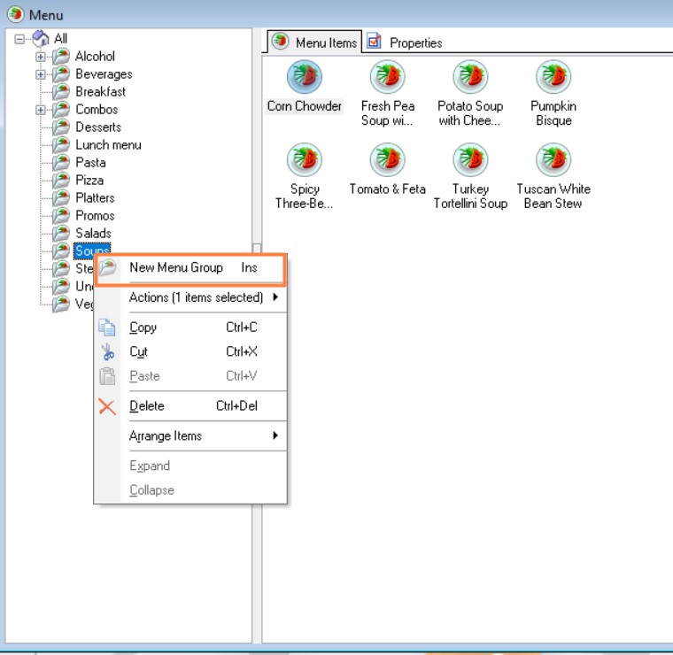Click the Salads group folder icon
Screen dimensions: 673x655
coord(61,233)
